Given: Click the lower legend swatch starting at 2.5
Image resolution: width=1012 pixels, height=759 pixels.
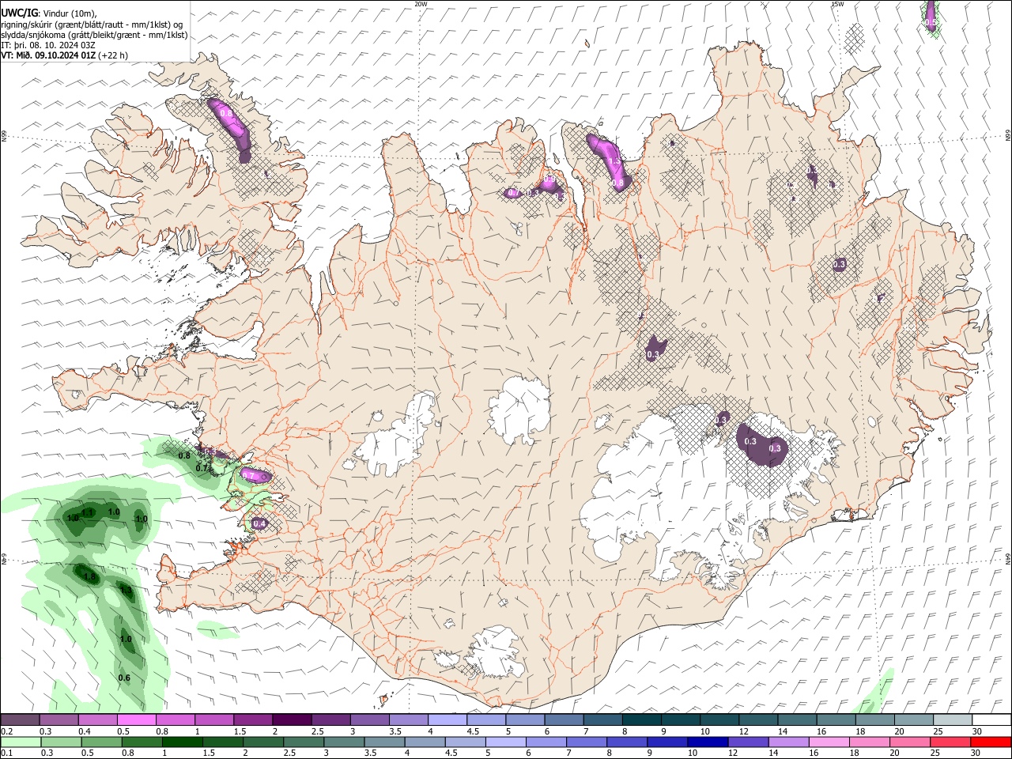Looking at the screenshot, I should (x=305, y=742).
